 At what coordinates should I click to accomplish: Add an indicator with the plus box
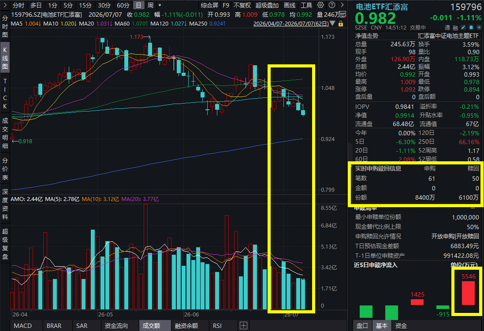click(x=244, y=325)
